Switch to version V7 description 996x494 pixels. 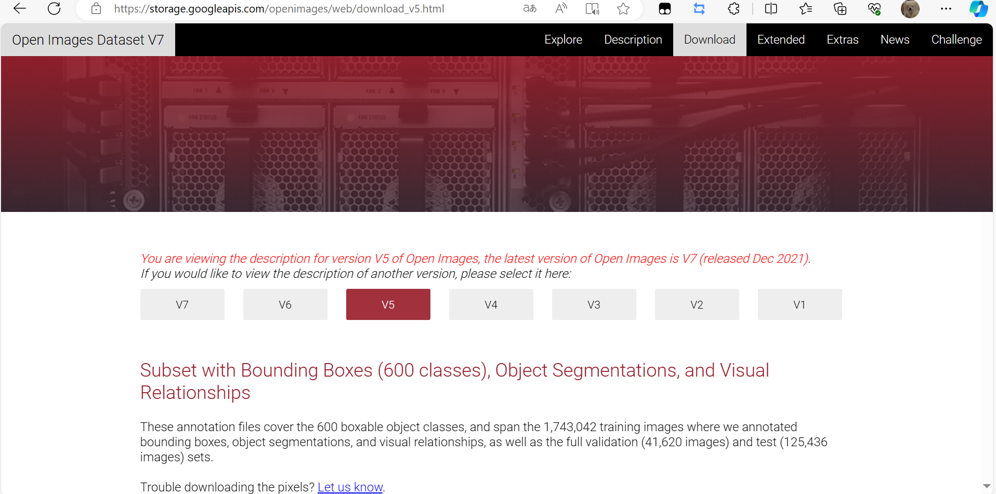(x=182, y=304)
